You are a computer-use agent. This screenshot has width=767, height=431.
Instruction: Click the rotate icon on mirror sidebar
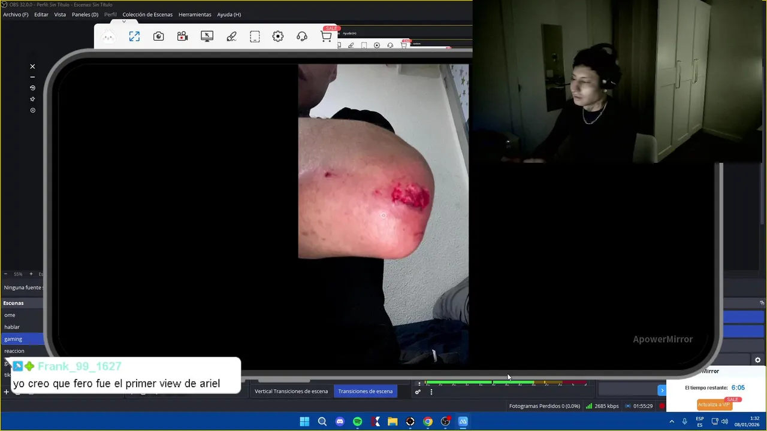32,88
